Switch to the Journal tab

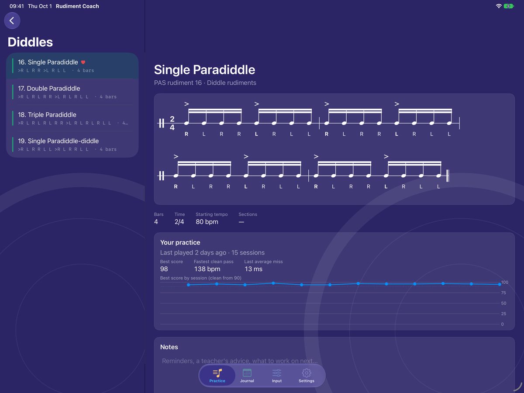click(x=247, y=376)
